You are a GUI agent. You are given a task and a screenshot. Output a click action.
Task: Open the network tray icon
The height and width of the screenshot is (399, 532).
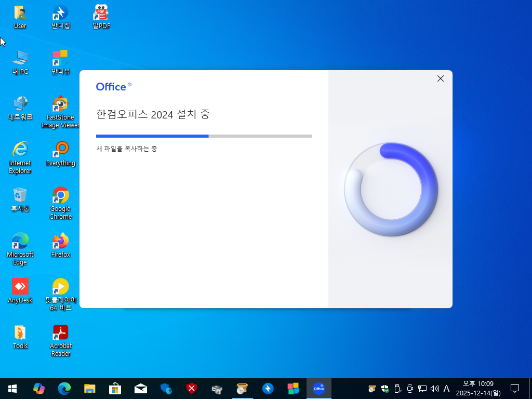(x=422, y=389)
